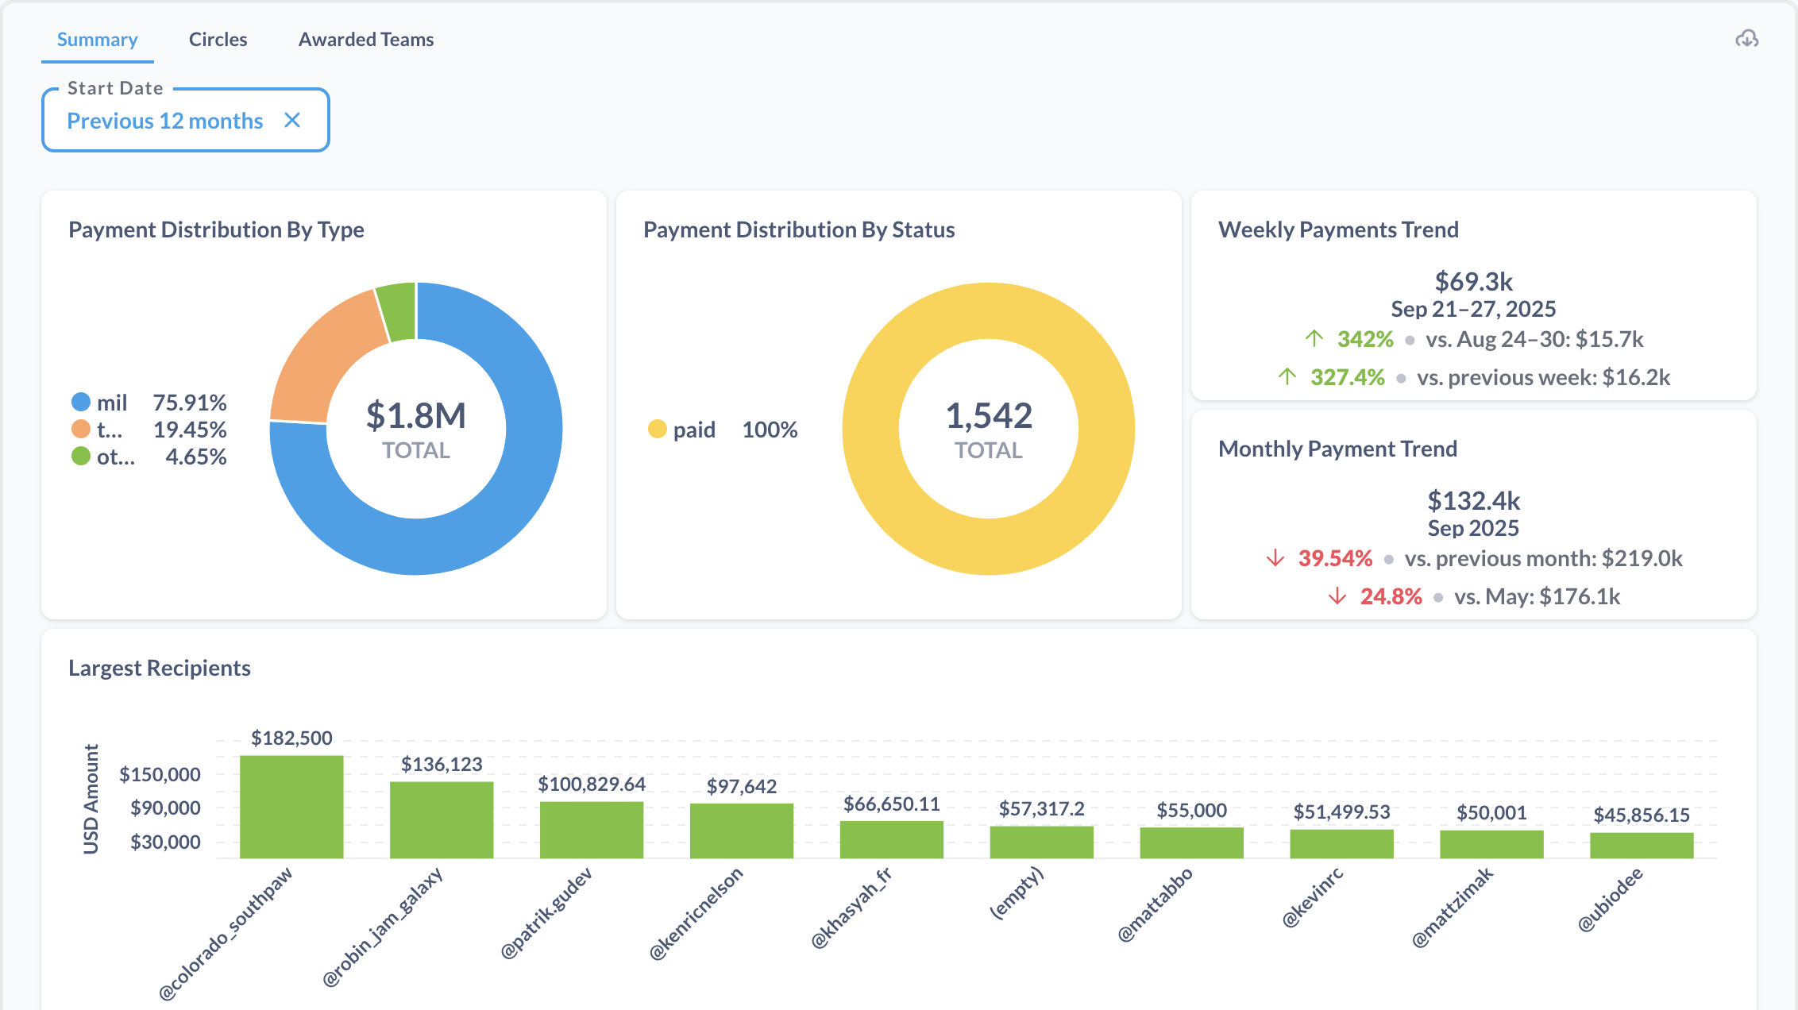Click the $182,500 bar label
Viewport: 1798px width, 1010px height.
point(291,738)
